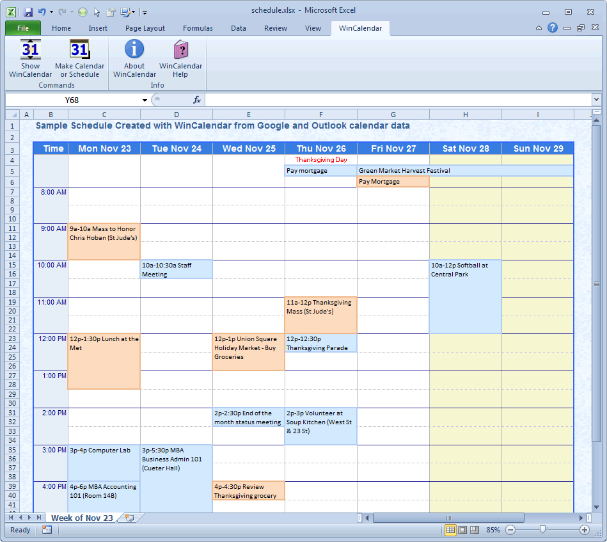
Task: Click the Excel application logo icon
Action: [11, 12]
